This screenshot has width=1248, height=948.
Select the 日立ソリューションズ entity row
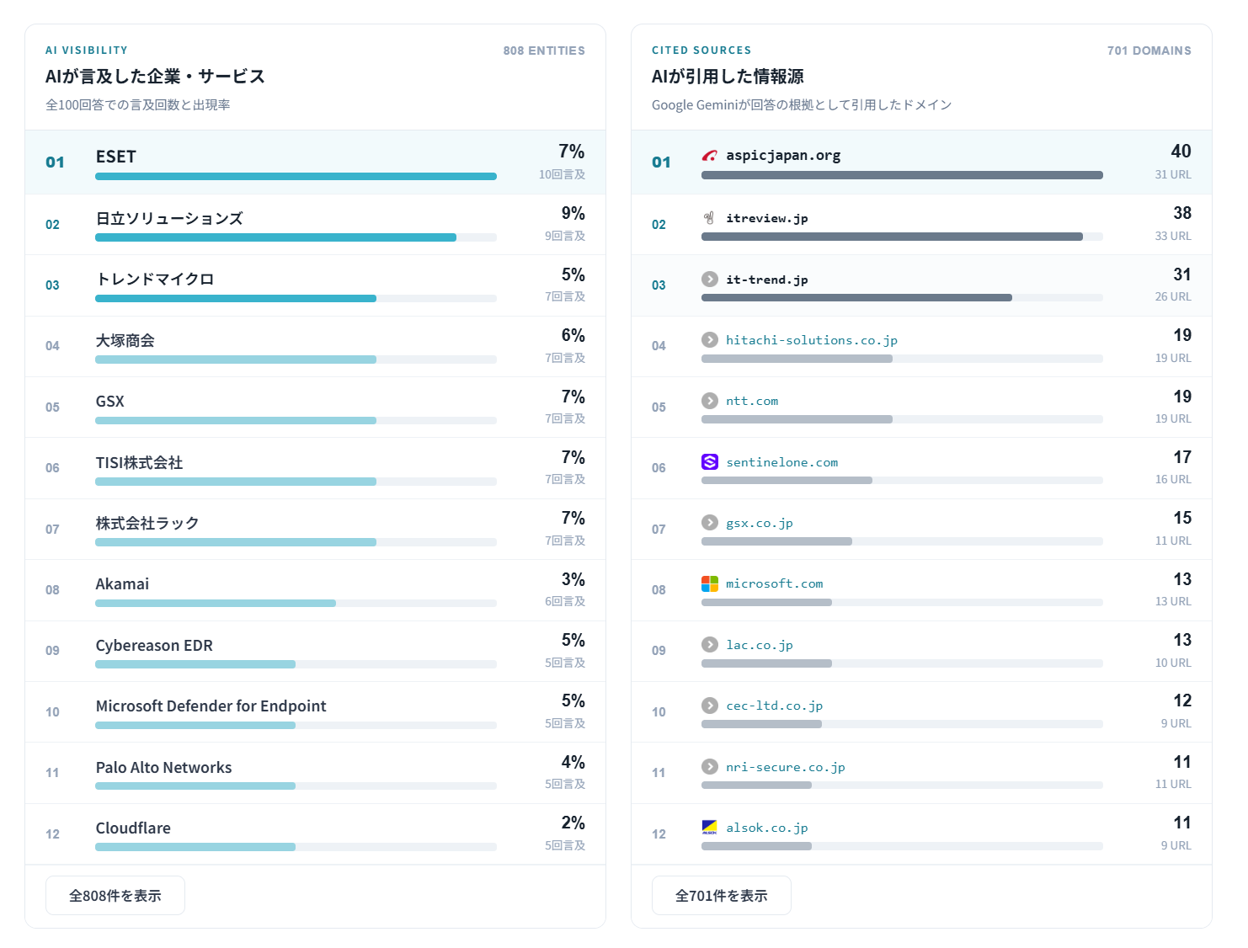point(315,225)
